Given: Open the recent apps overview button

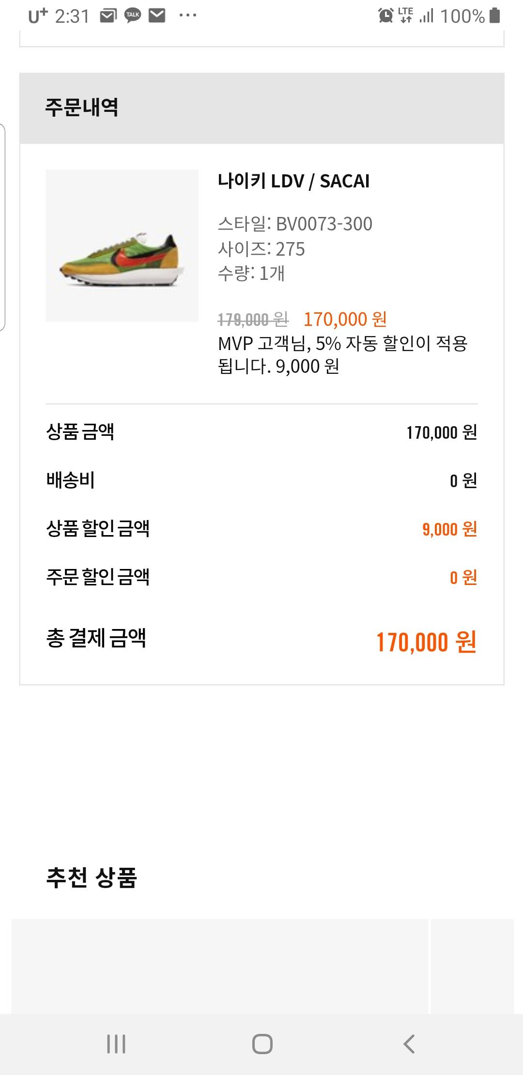Looking at the screenshot, I should point(116,1044).
